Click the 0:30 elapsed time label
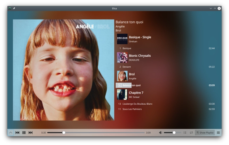229x145 pixels. click(x=44, y=133)
